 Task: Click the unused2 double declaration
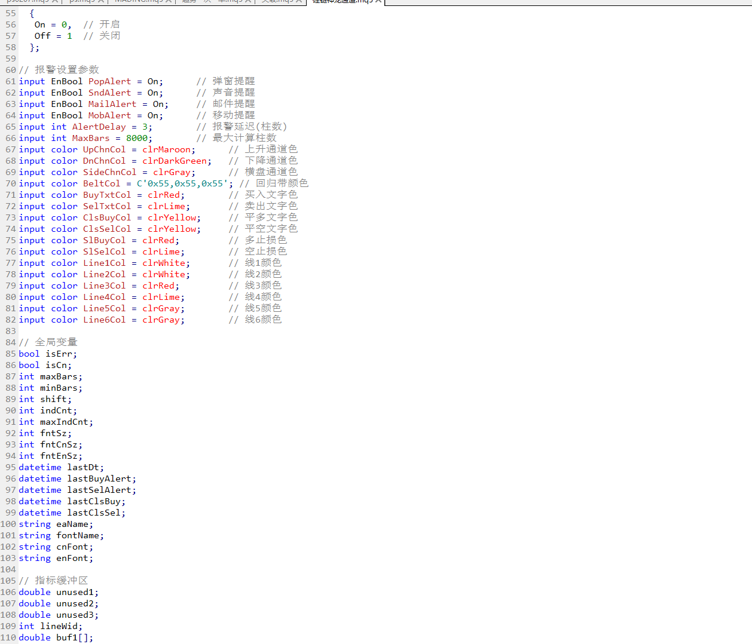59,603
